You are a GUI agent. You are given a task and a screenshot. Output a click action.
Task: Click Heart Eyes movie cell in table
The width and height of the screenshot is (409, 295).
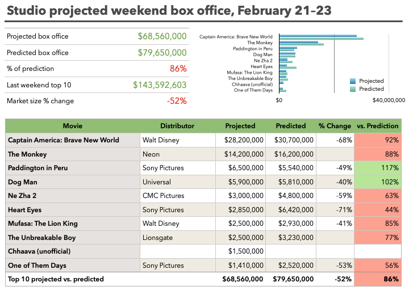coord(73,210)
